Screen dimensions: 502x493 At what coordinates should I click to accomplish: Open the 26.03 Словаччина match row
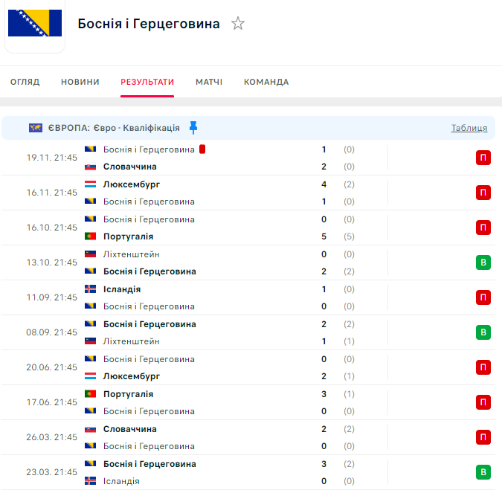click(223, 437)
